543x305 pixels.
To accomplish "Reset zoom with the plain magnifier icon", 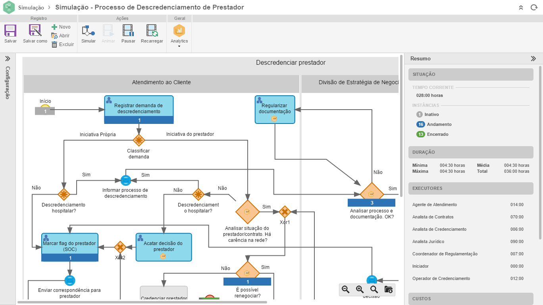I will pyautogui.click(x=374, y=290).
